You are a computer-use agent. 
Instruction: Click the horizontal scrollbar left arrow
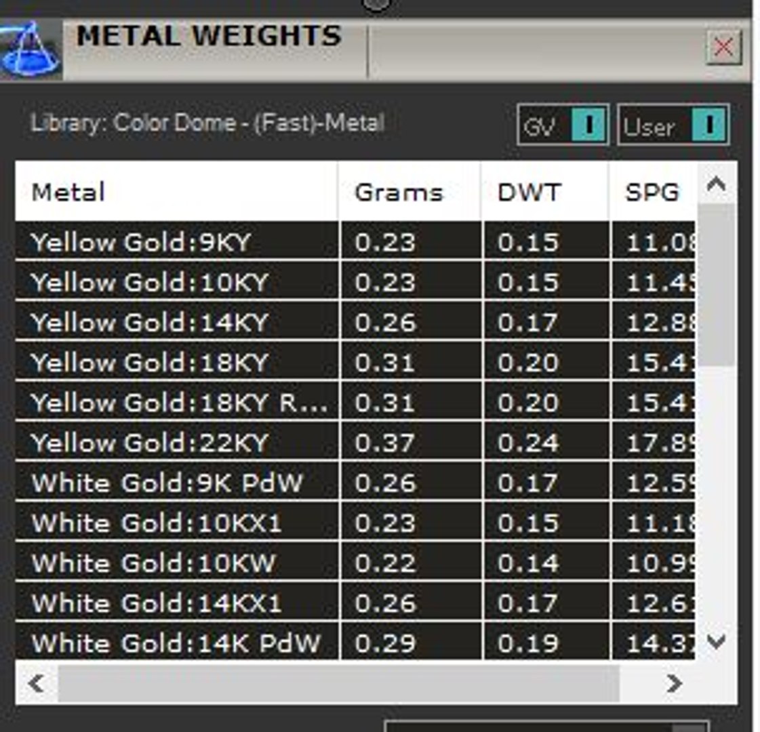tap(37, 684)
